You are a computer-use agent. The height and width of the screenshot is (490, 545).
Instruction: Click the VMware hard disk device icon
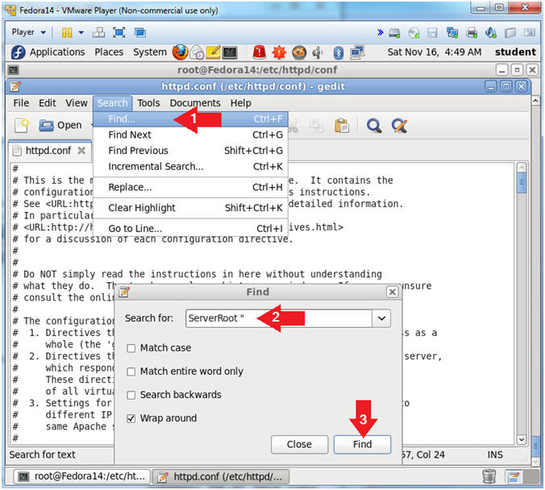coord(394,33)
